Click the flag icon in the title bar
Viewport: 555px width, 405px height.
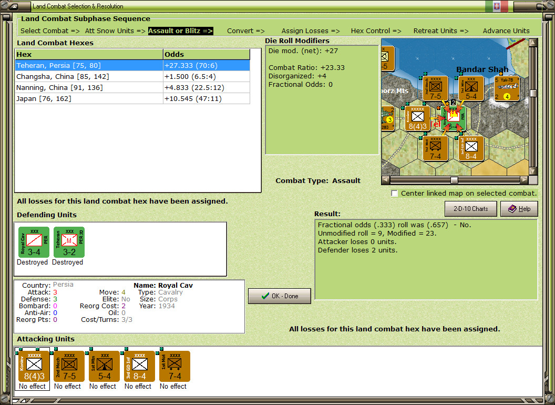click(497, 6)
